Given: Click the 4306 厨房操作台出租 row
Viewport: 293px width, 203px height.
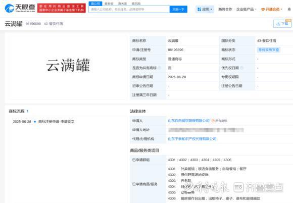Looking at the screenshot, I should (214, 198).
